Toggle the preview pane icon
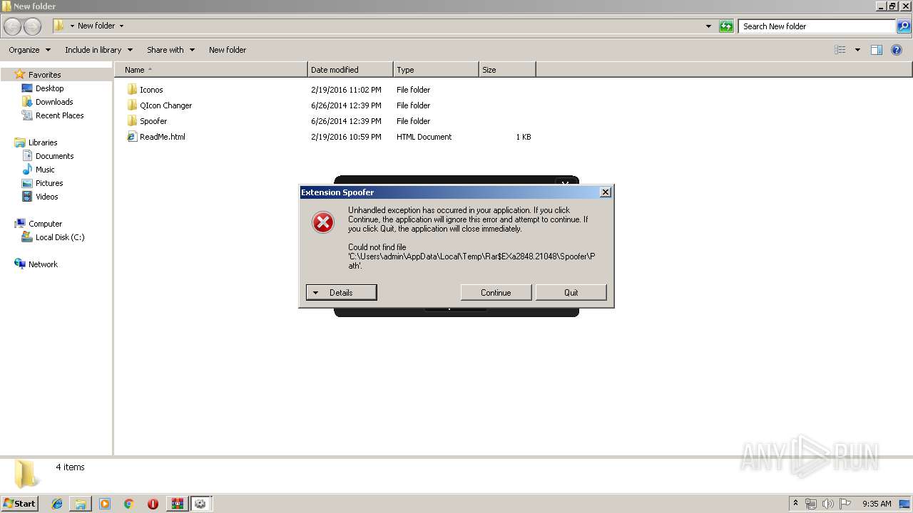The width and height of the screenshot is (913, 513). [877, 50]
